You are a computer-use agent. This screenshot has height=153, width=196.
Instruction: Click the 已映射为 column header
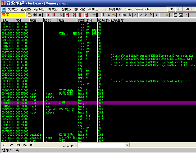153,20
